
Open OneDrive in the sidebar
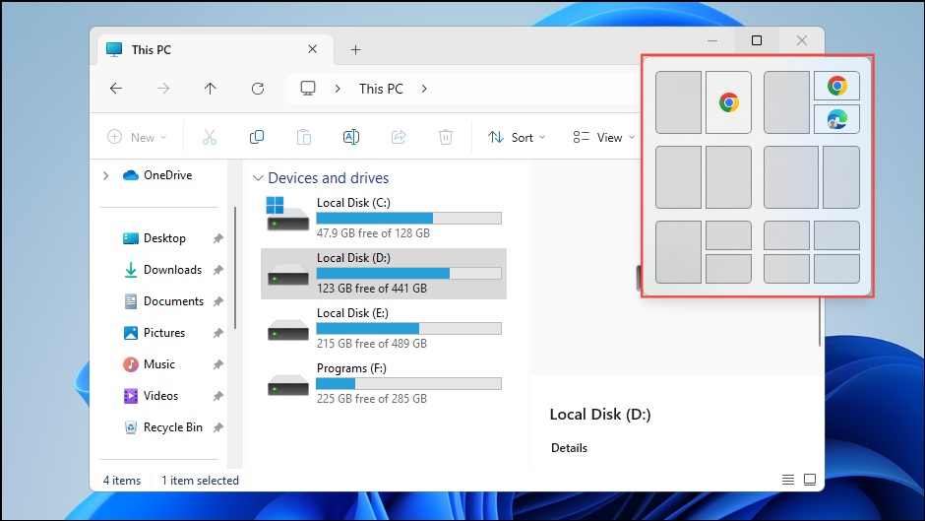(156, 175)
